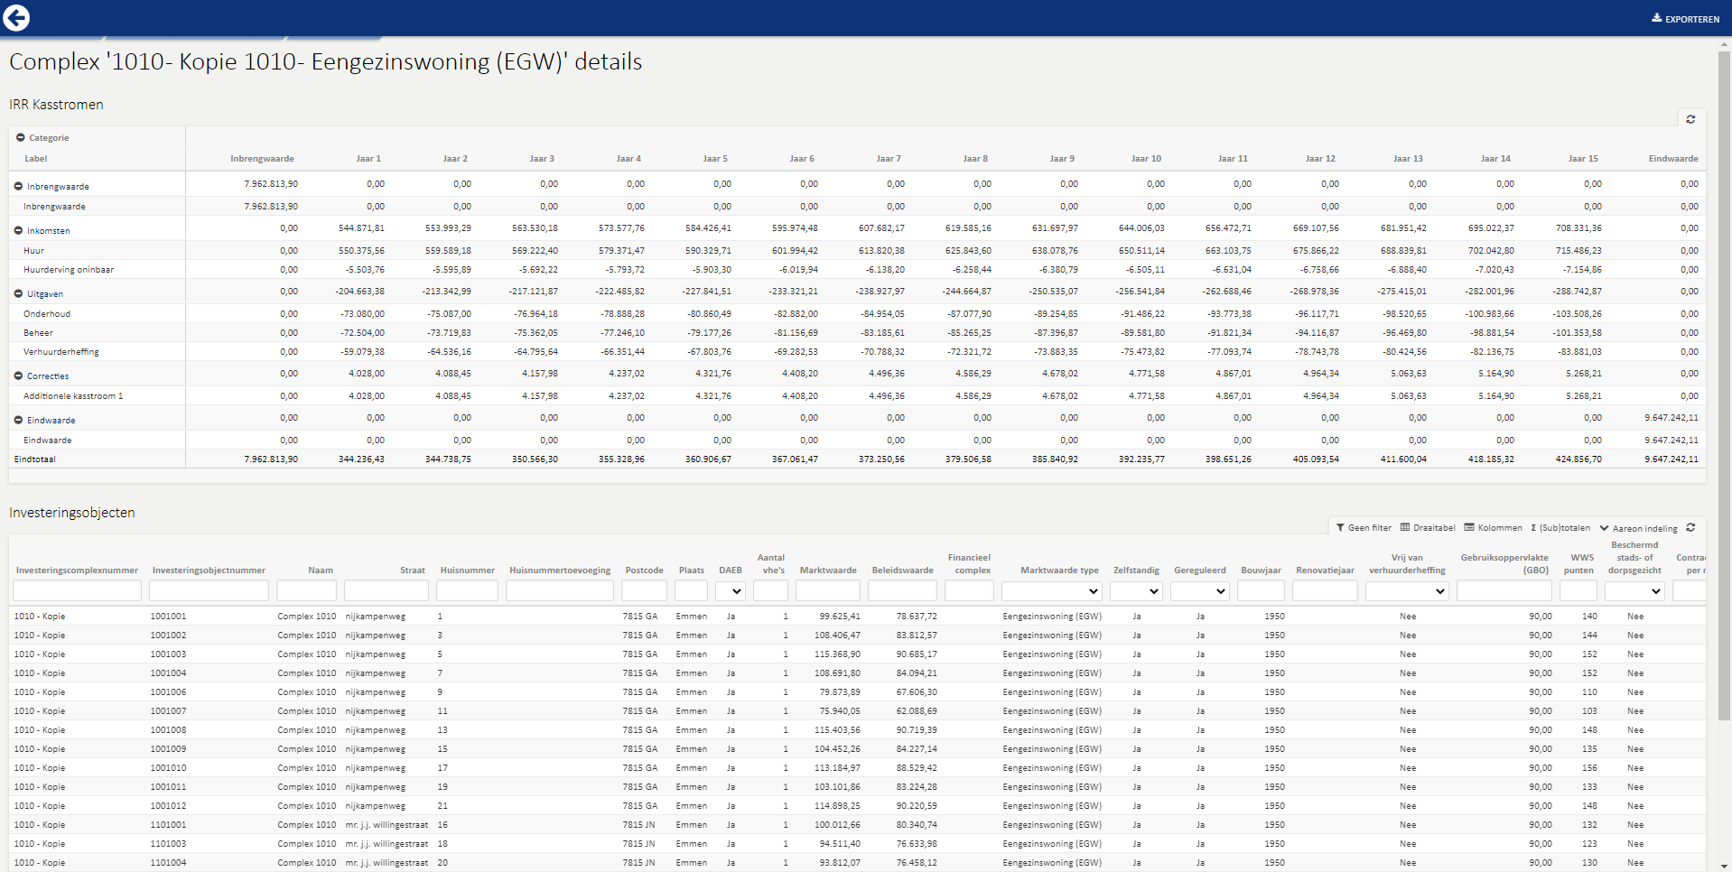Open the DAEB filter dropdown
Screen dimensions: 1732x872
pos(731,591)
